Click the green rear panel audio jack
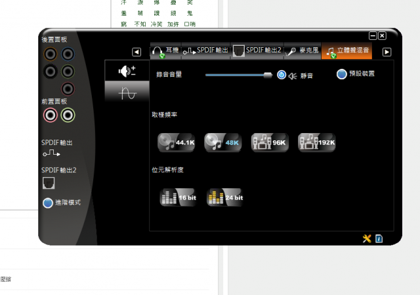Screen dimensions: 420x295 (x=68, y=71)
